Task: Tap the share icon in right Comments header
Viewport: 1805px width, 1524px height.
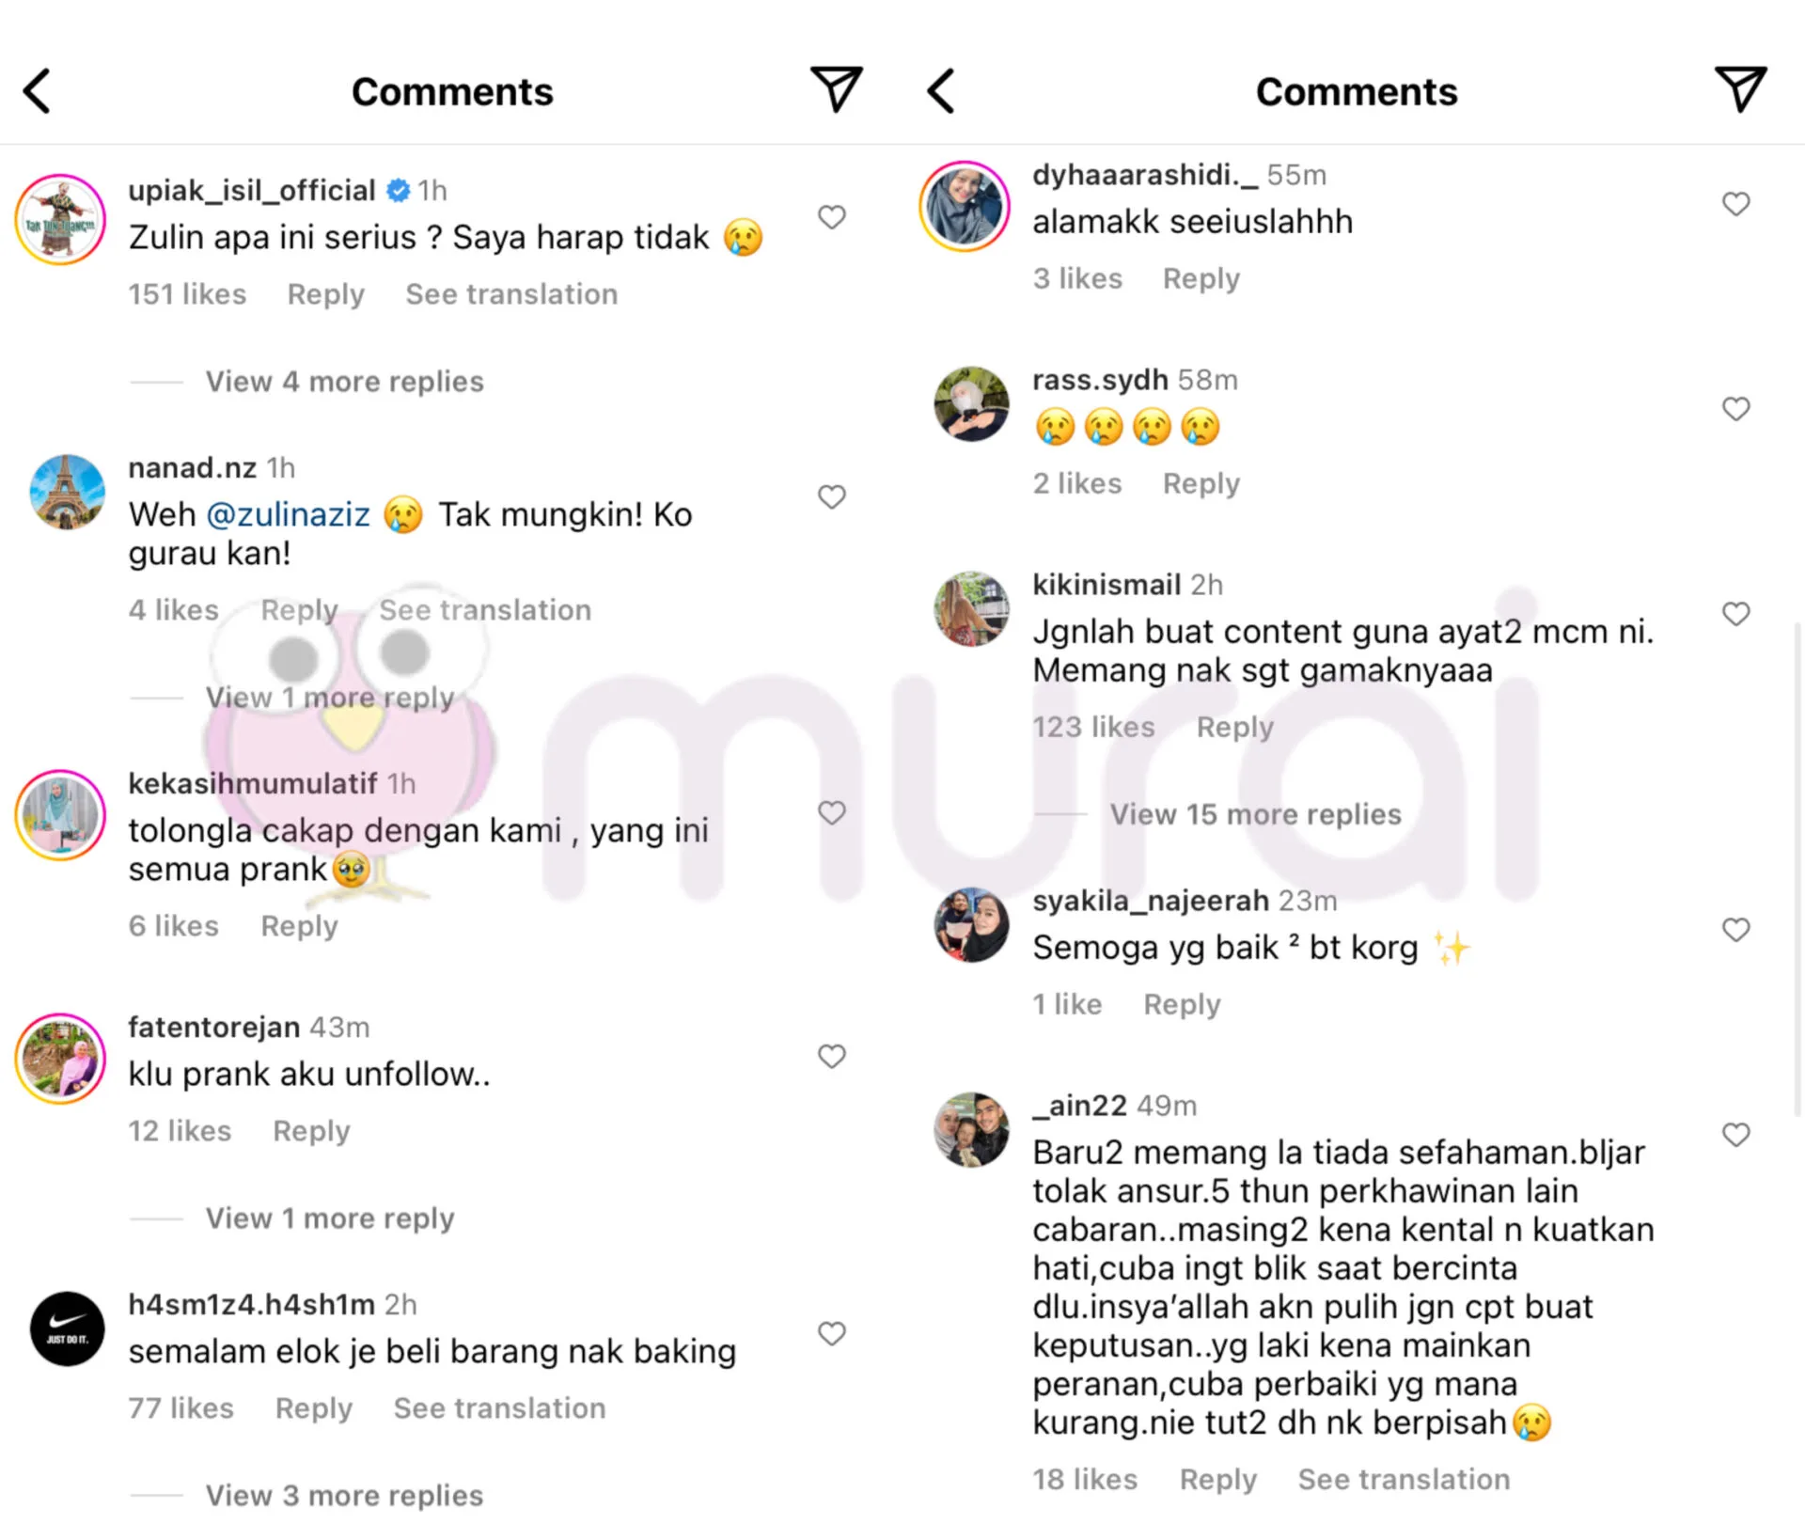Action: [x=1740, y=89]
